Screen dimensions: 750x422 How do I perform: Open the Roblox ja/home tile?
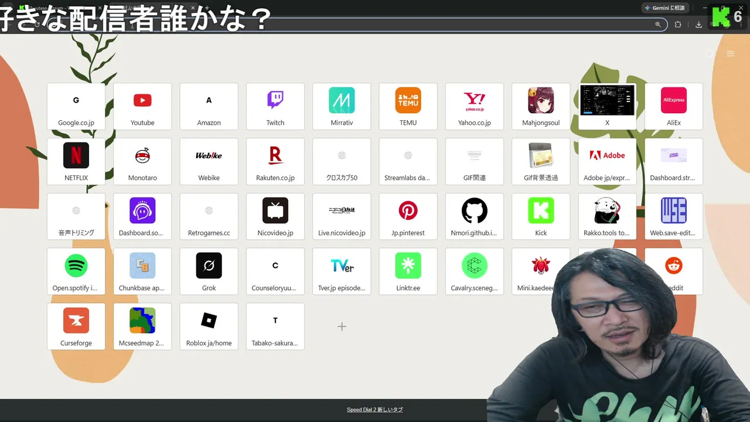pyautogui.click(x=209, y=327)
